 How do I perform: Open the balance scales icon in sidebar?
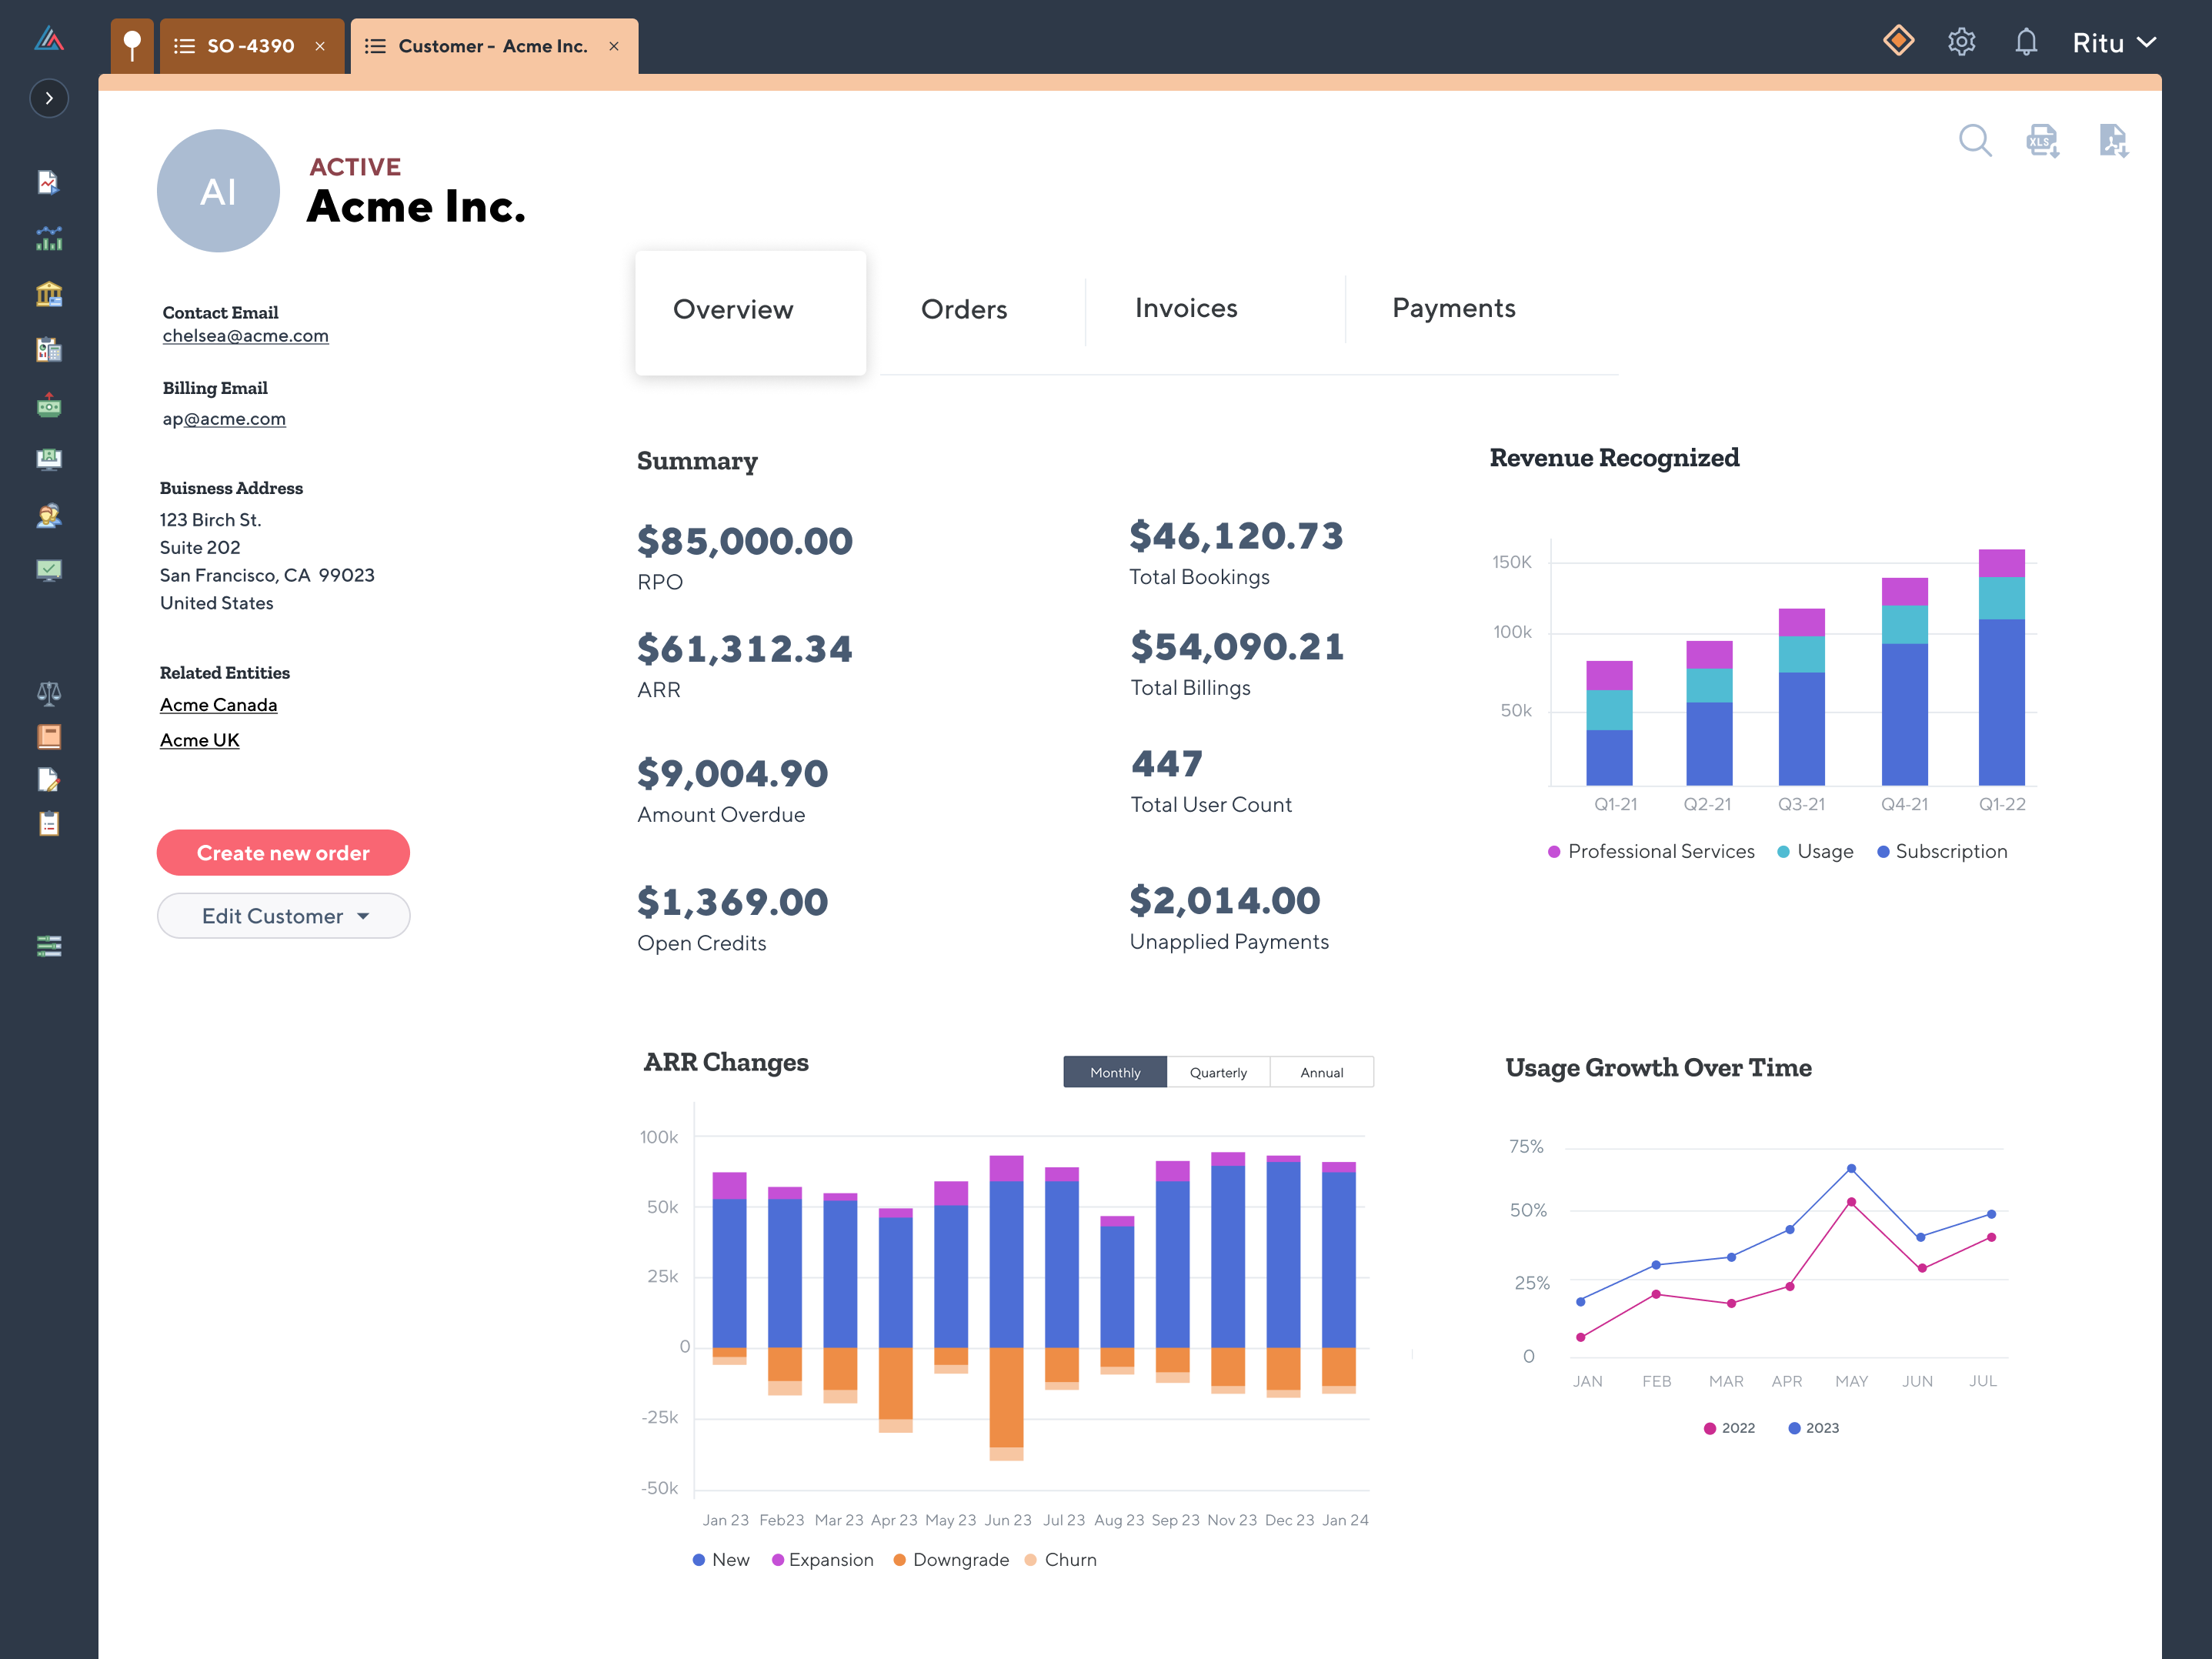[48, 693]
